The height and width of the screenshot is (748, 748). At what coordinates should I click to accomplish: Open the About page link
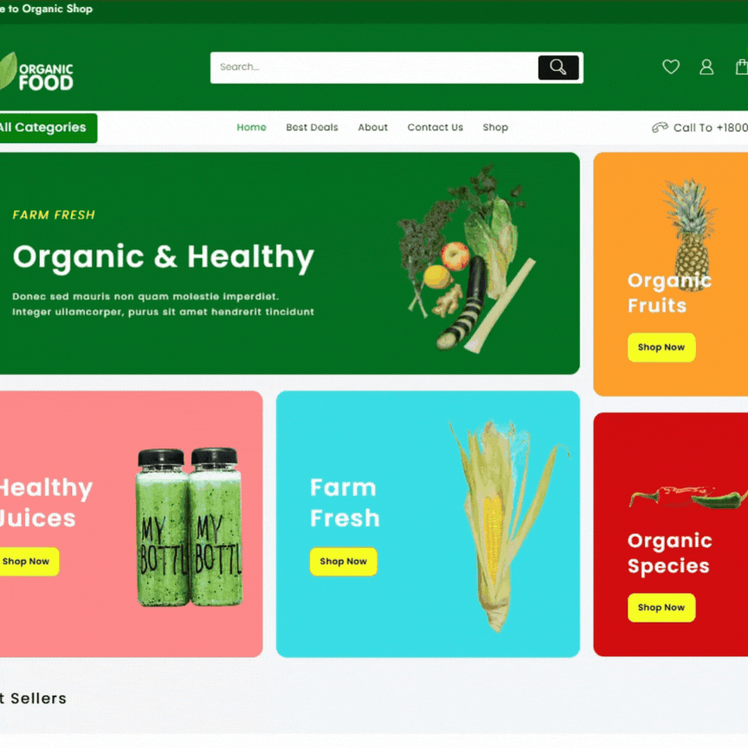pyautogui.click(x=372, y=127)
